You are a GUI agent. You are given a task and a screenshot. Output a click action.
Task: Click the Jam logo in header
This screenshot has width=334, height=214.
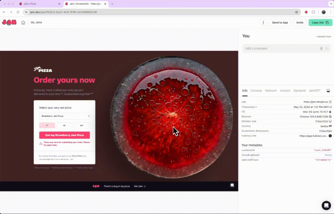coord(9,23)
